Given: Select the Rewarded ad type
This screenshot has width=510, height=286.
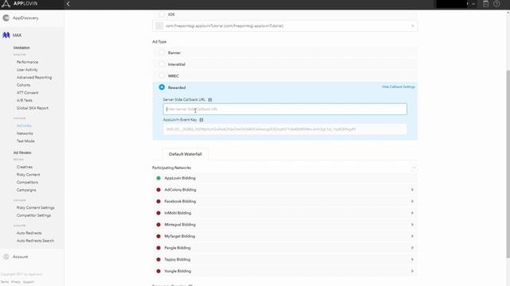Looking at the screenshot, I should [162, 87].
